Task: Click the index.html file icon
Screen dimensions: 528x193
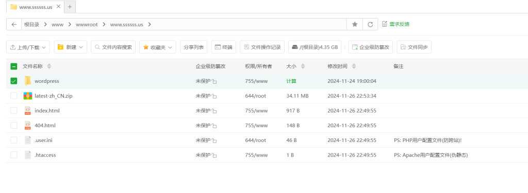Action: 28,111
